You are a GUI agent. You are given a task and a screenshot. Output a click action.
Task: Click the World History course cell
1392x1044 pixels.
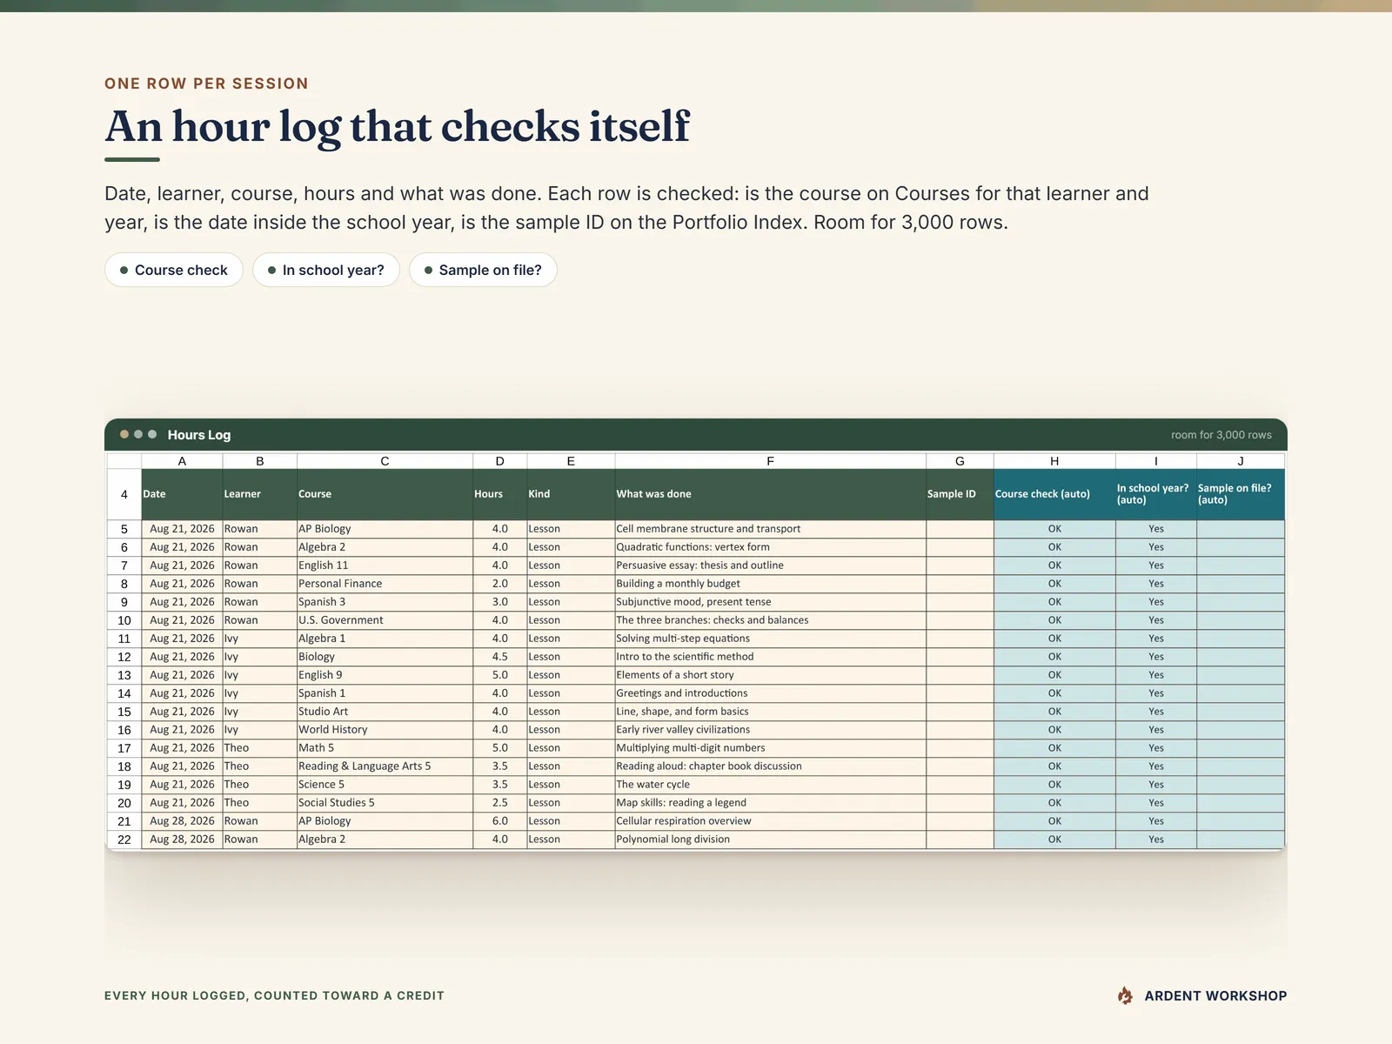click(385, 730)
